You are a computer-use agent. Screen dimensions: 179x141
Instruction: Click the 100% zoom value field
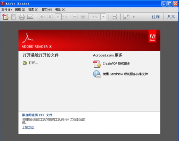[x=94, y=17]
